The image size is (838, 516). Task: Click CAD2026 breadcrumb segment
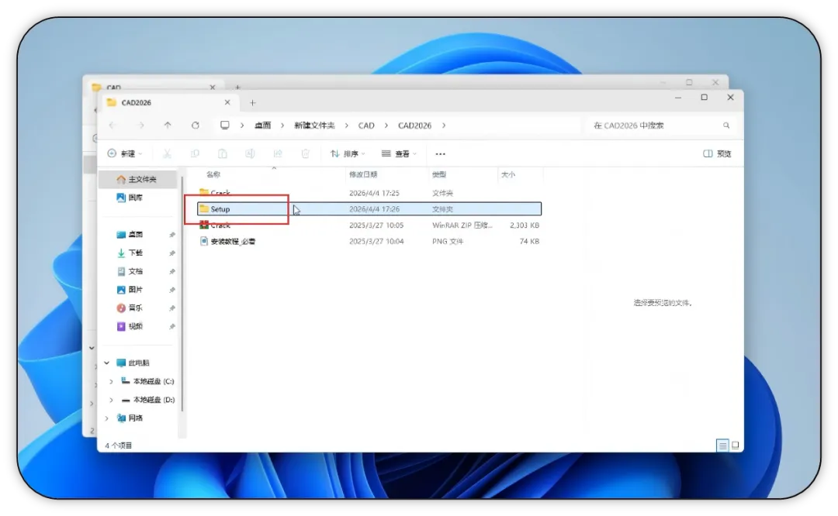[x=414, y=126]
